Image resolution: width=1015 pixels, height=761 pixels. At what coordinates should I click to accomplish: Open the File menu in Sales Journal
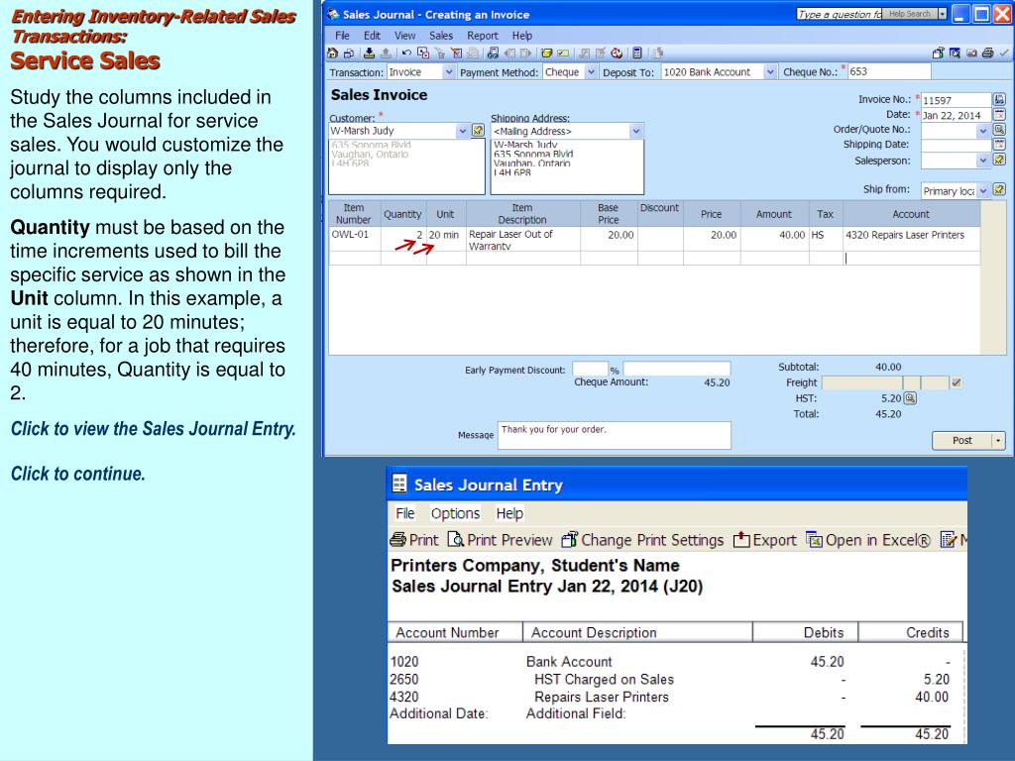342,36
